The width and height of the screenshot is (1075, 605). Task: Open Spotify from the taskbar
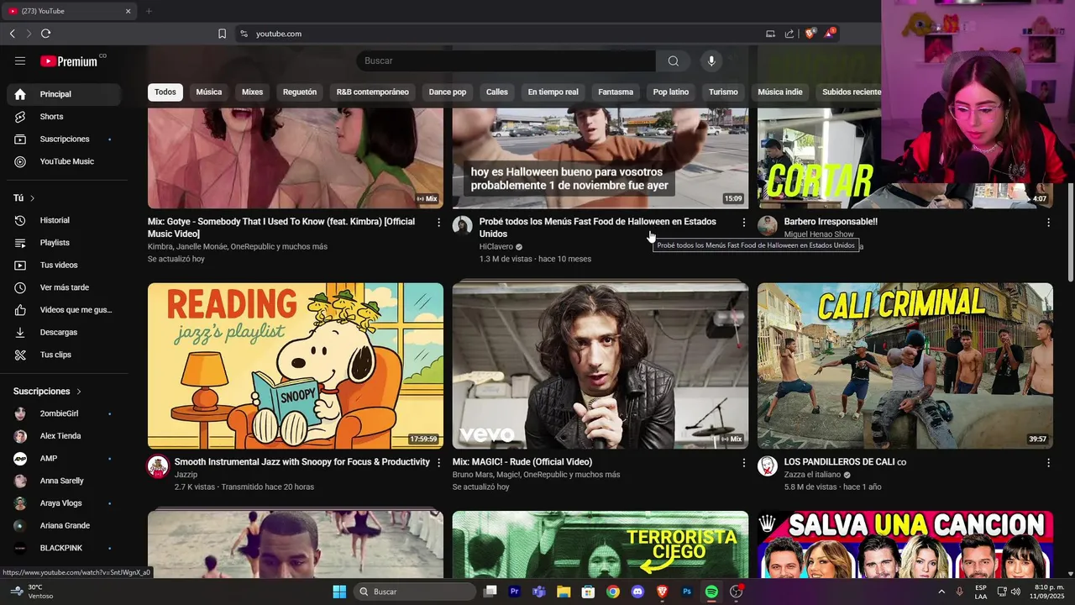pos(711,592)
